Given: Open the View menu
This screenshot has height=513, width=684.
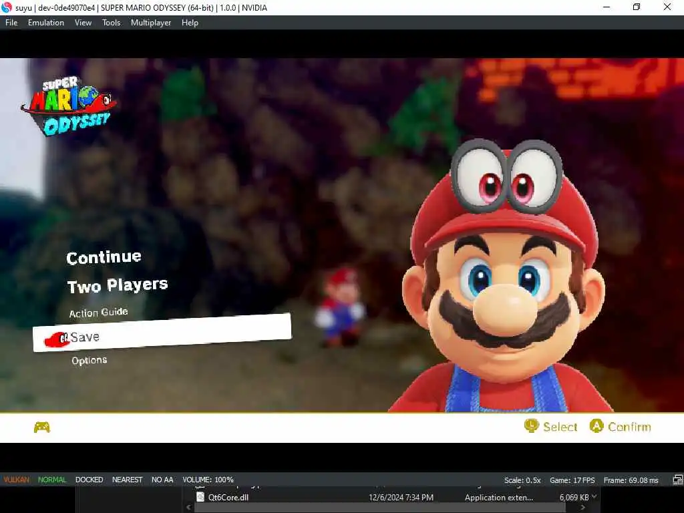Looking at the screenshot, I should (83, 23).
